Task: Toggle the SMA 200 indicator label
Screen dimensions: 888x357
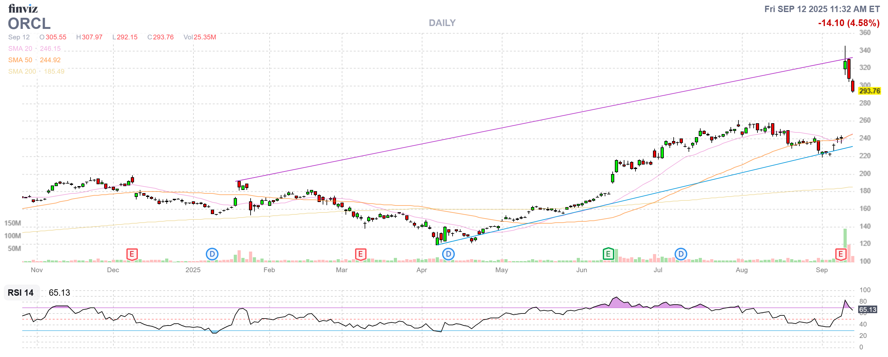Action: pos(22,71)
